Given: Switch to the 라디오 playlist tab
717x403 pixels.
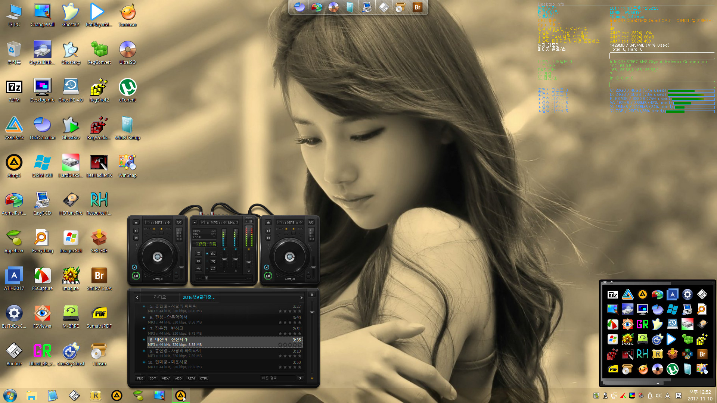Looking at the screenshot, I should [160, 297].
